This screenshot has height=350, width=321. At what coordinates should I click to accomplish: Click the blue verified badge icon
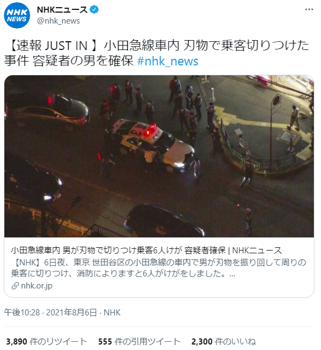coord(94,9)
